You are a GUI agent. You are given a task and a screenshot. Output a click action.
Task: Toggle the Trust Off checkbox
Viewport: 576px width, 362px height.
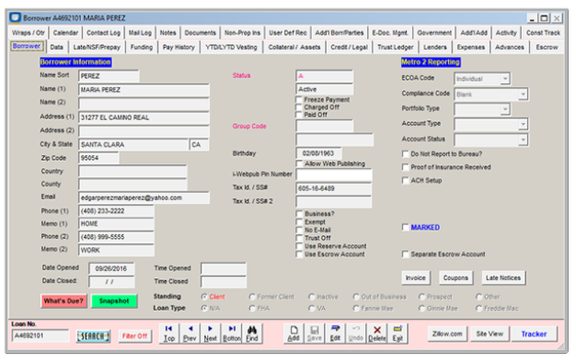pos(300,238)
